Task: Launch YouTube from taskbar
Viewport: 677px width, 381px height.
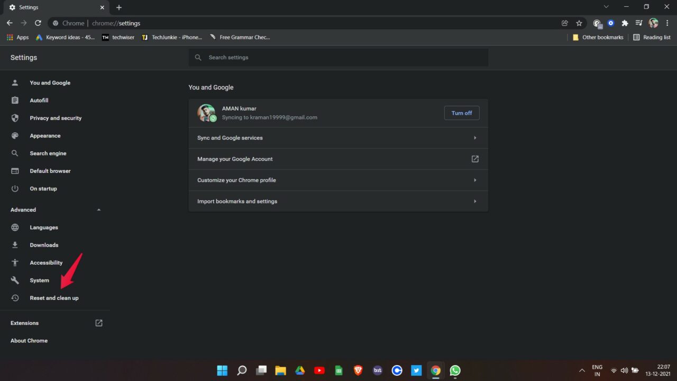Action: click(x=319, y=370)
